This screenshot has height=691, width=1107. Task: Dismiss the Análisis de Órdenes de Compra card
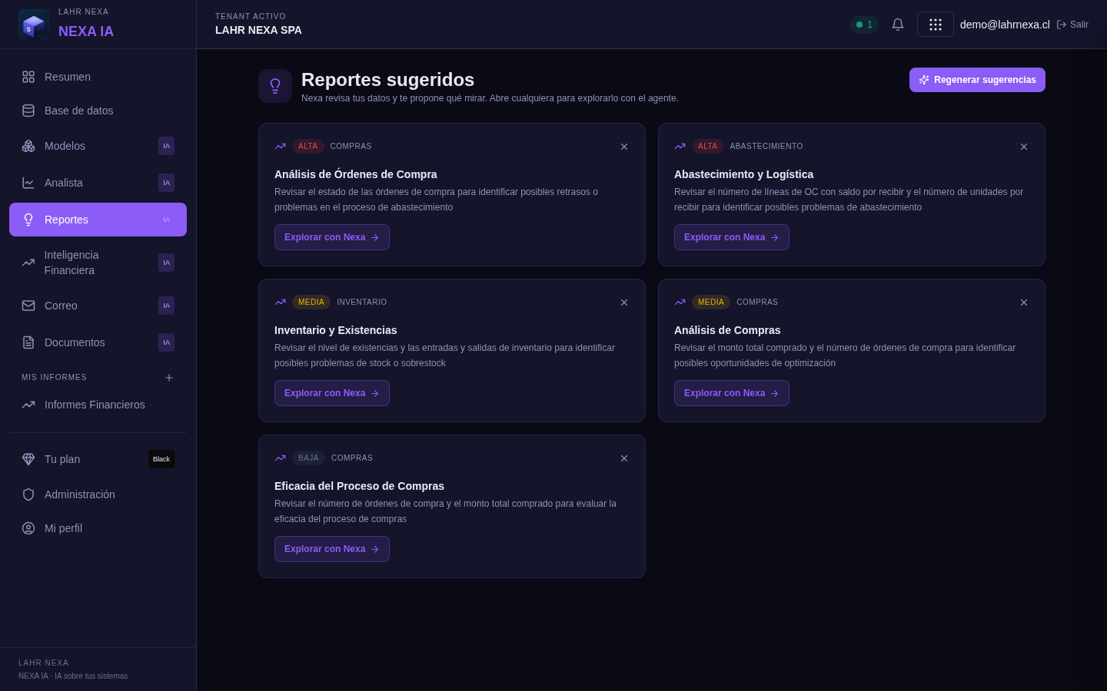pyautogui.click(x=624, y=147)
